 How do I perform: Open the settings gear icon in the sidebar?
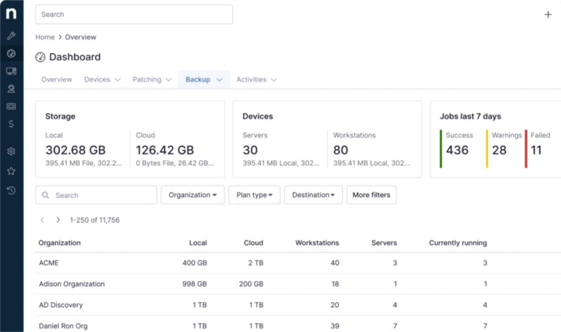tap(11, 152)
